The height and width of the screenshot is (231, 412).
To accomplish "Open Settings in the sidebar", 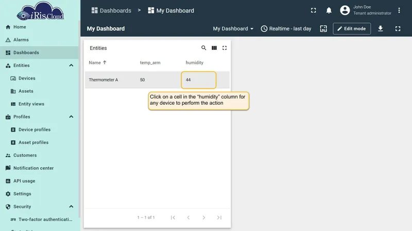I will [40, 194].
